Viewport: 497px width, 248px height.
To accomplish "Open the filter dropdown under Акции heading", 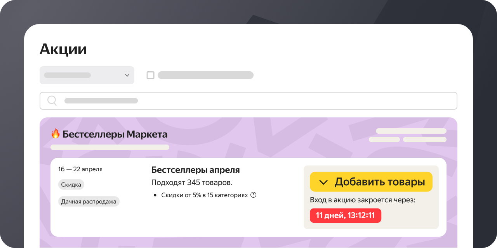I will [87, 75].
